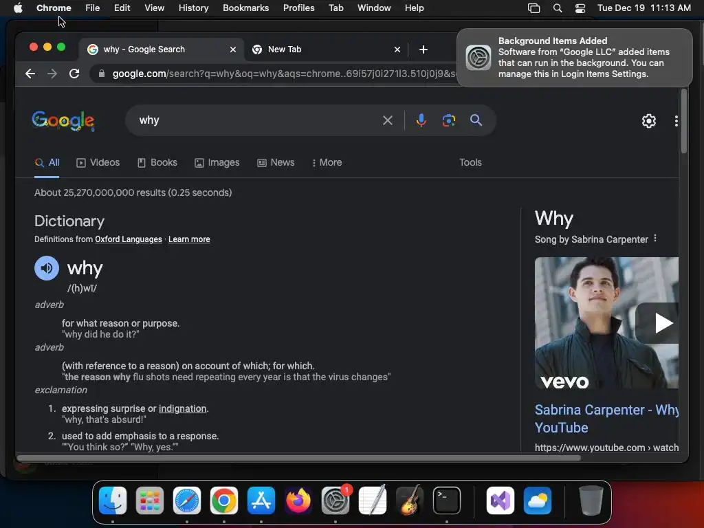Viewport: 704px width, 528px height.
Task: Switch to the Images results tab
Action: coord(217,162)
